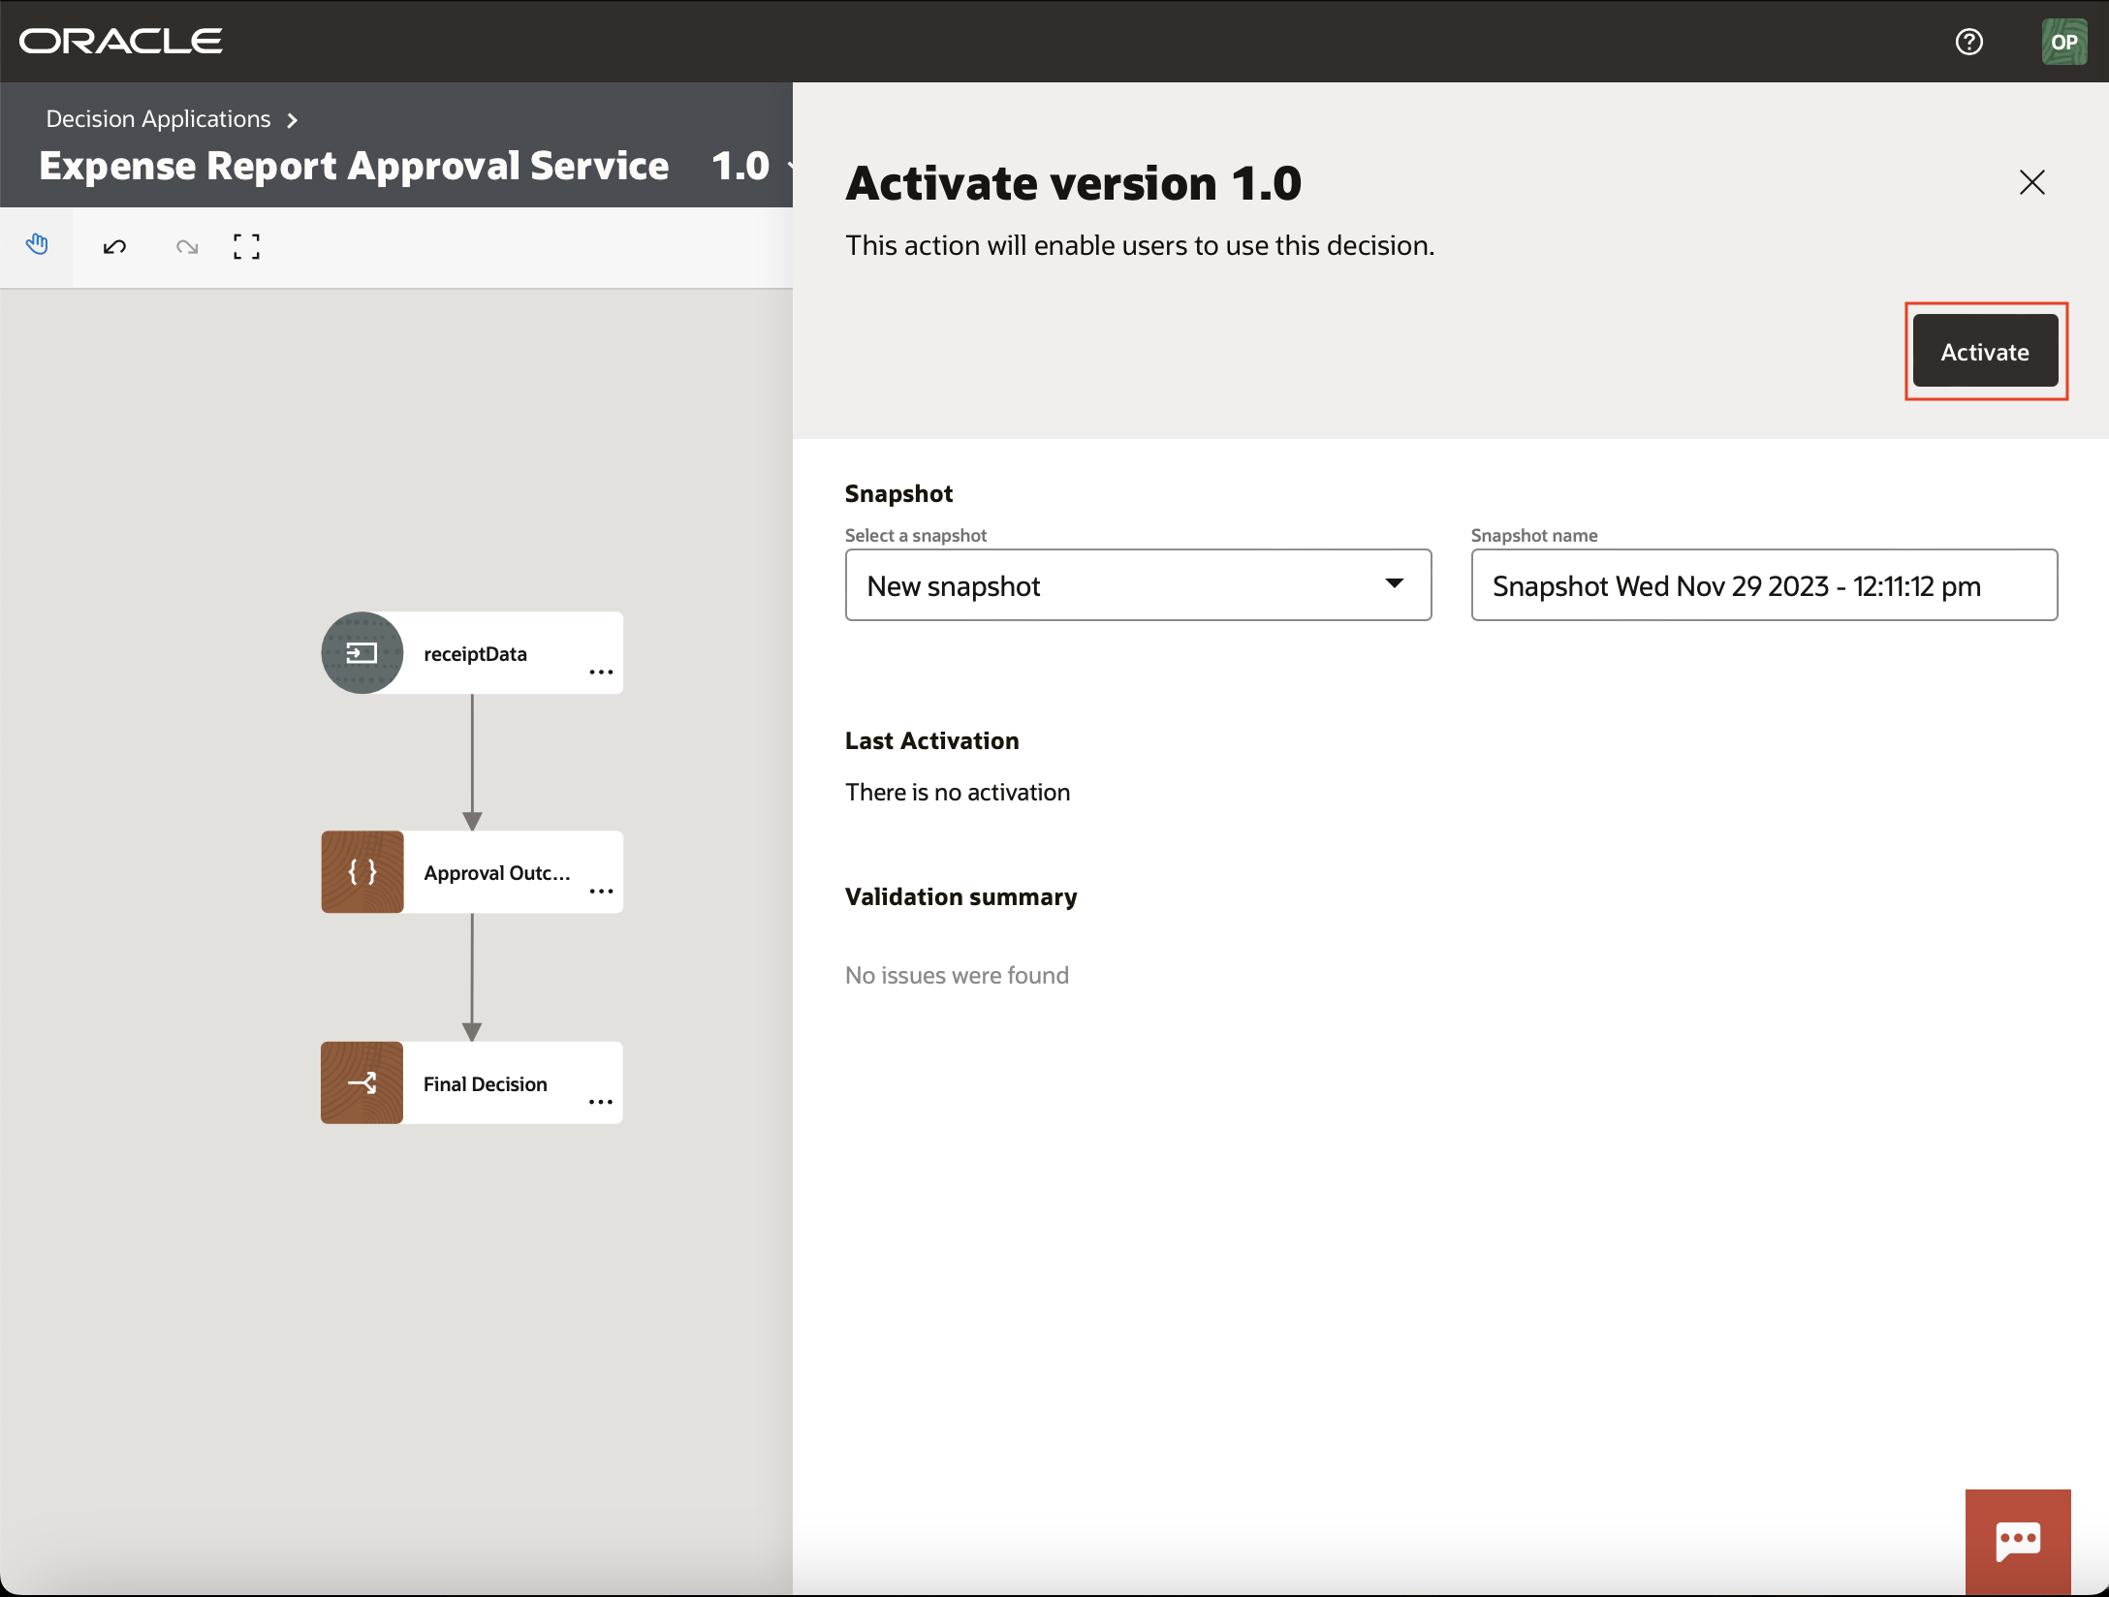Click the OP profile avatar

pyautogui.click(x=2064, y=41)
